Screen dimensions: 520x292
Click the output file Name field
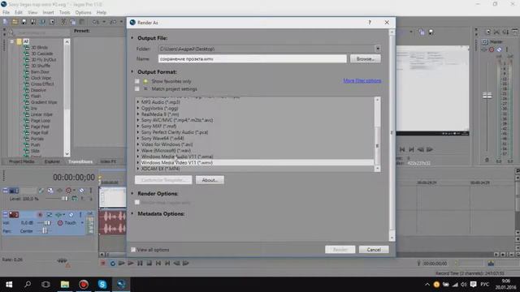(253, 59)
